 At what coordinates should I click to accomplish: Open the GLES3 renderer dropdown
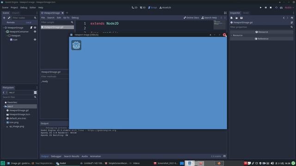coord(289,7)
